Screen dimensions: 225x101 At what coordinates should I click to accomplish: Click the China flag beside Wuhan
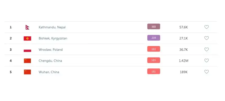27,72
